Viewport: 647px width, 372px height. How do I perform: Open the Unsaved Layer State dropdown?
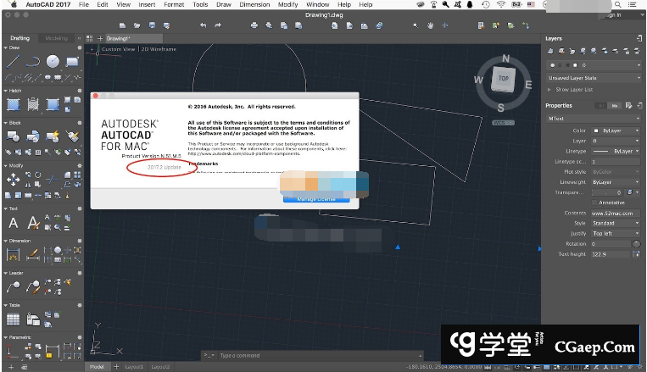[592, 77]
